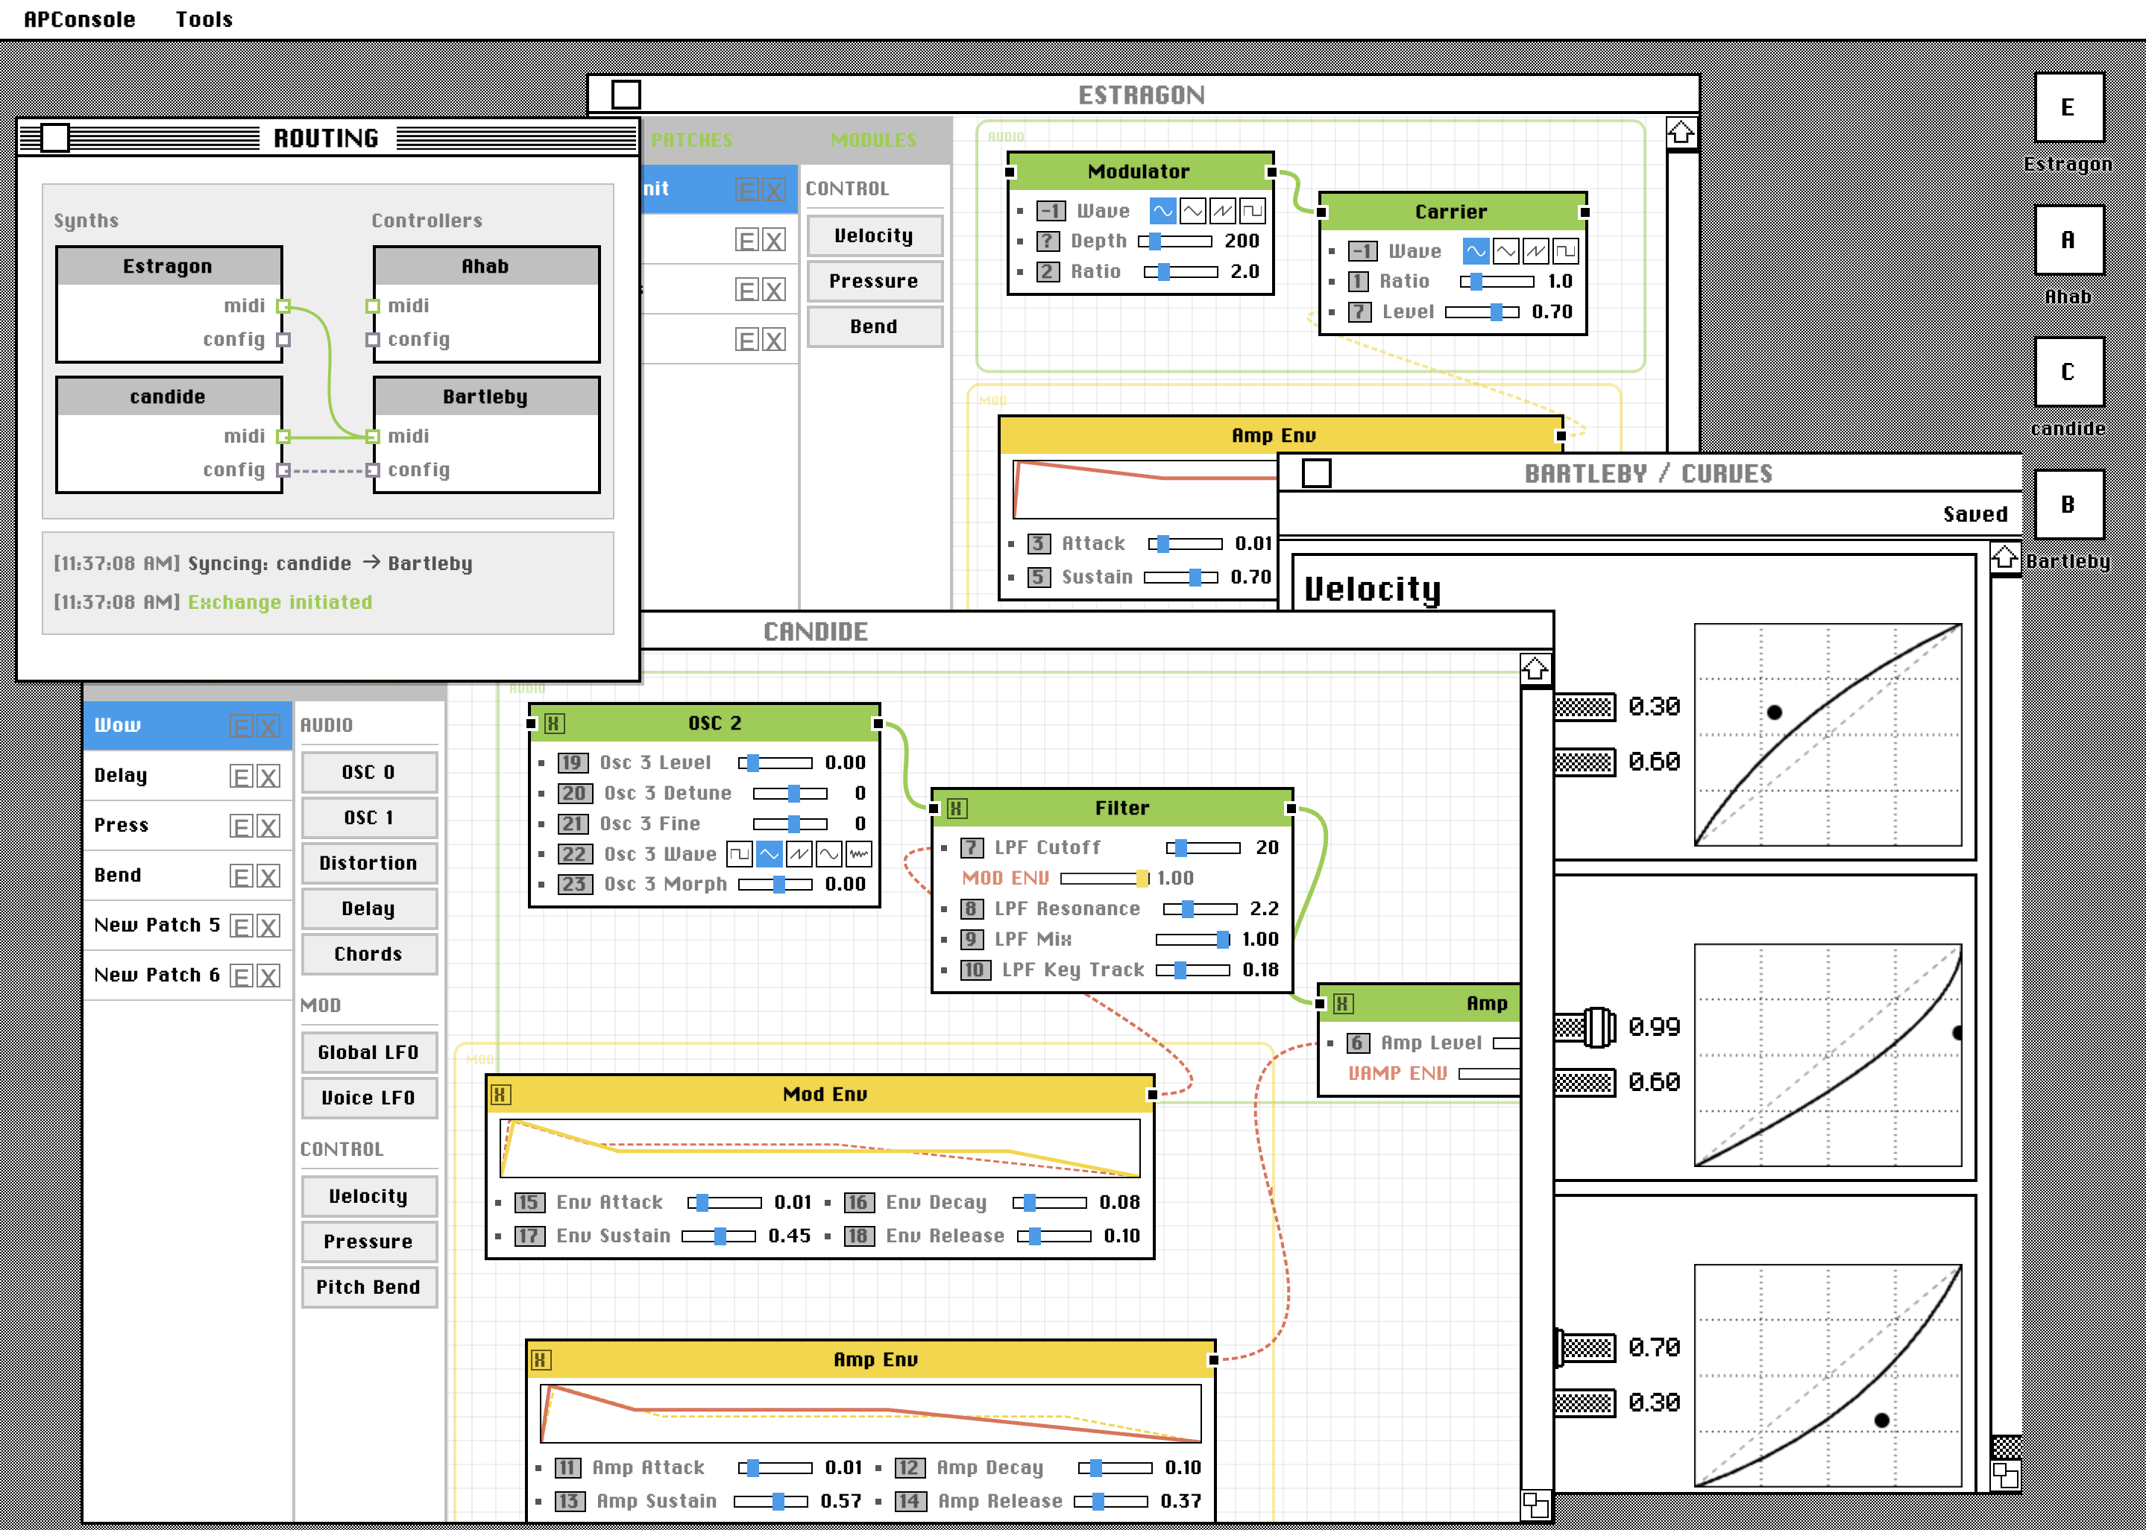Expand the Wow patch with its E button
Viewport: 2146px width, 1530px height.
pos(242,724)
